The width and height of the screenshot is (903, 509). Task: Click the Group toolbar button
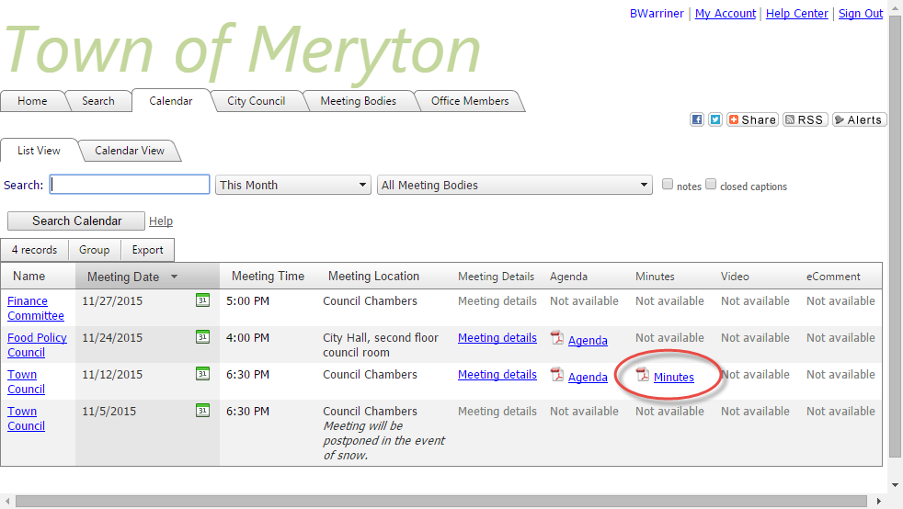pos(95,250)
